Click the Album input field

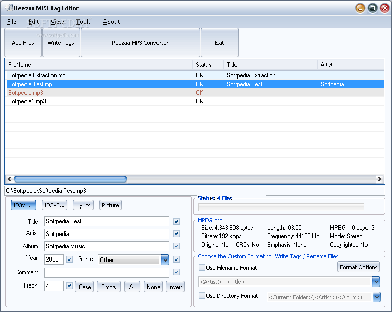(107, 246)
